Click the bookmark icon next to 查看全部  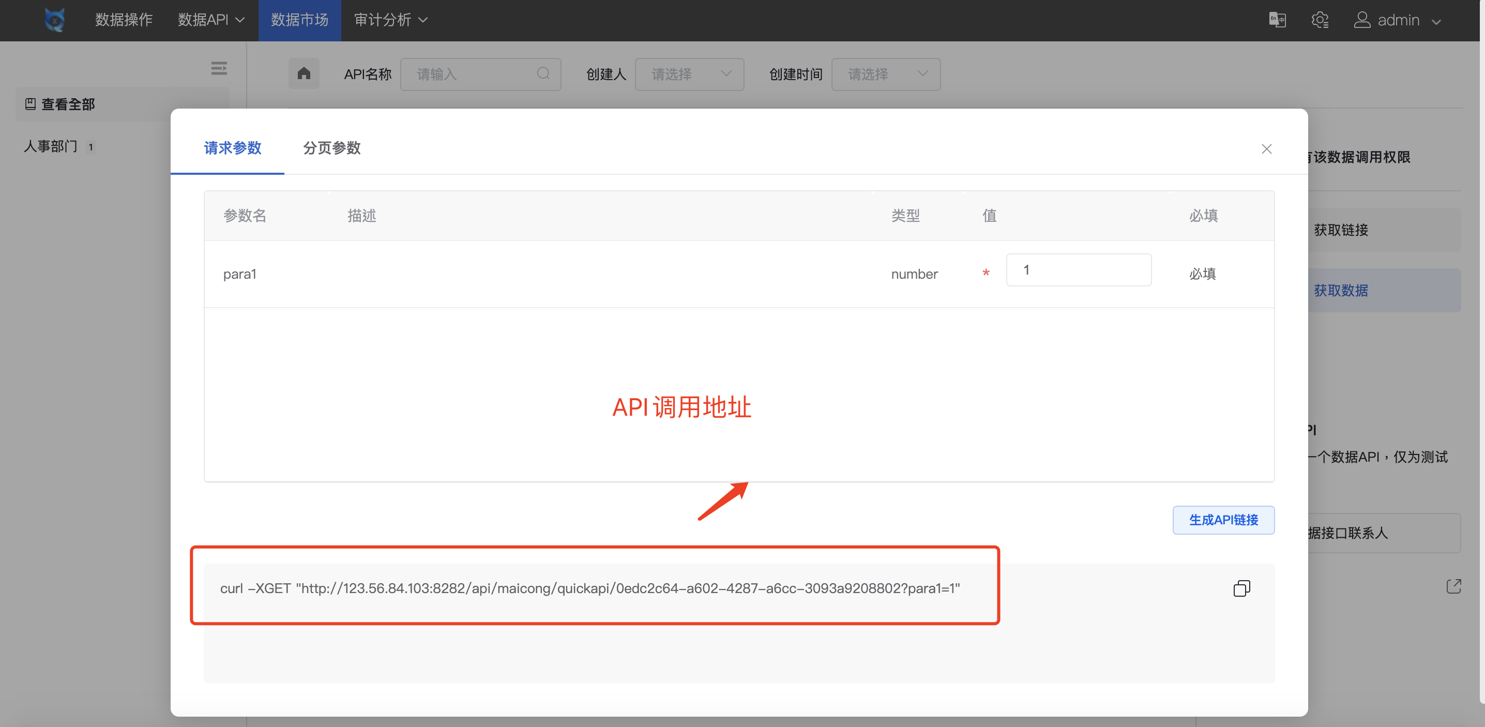coord(31,104)
